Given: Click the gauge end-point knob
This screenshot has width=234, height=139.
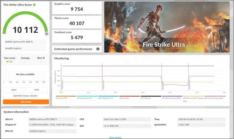Looking at the screenshot, I should tap(47, 34).
